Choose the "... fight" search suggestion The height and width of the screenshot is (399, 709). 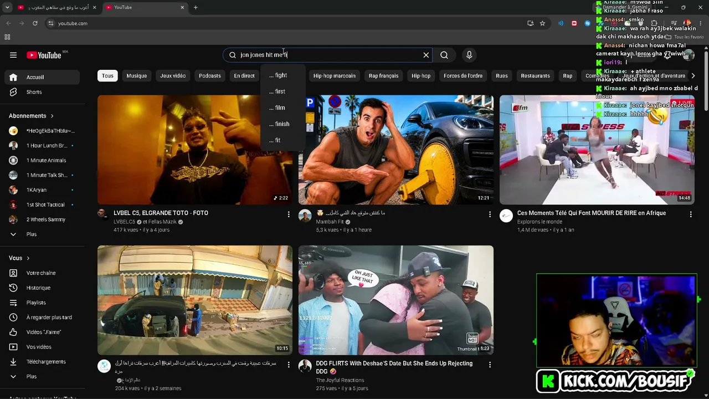click(282, 75)
